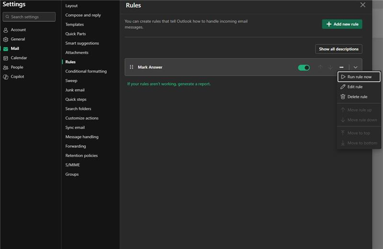The width and height of the screenshot is (383, 249).
Task: Open Retention policies settings
Action: (81, 156)
